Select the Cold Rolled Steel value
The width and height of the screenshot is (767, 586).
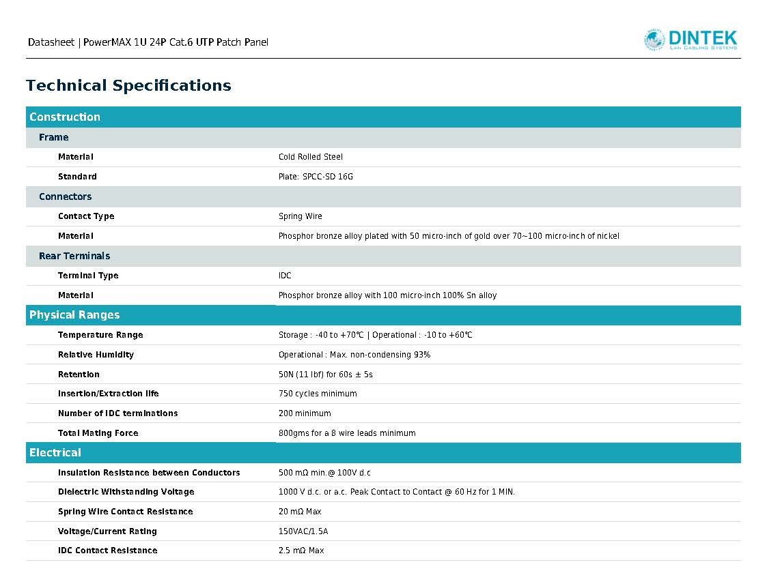pyautogui.click(x=311, y=157)
